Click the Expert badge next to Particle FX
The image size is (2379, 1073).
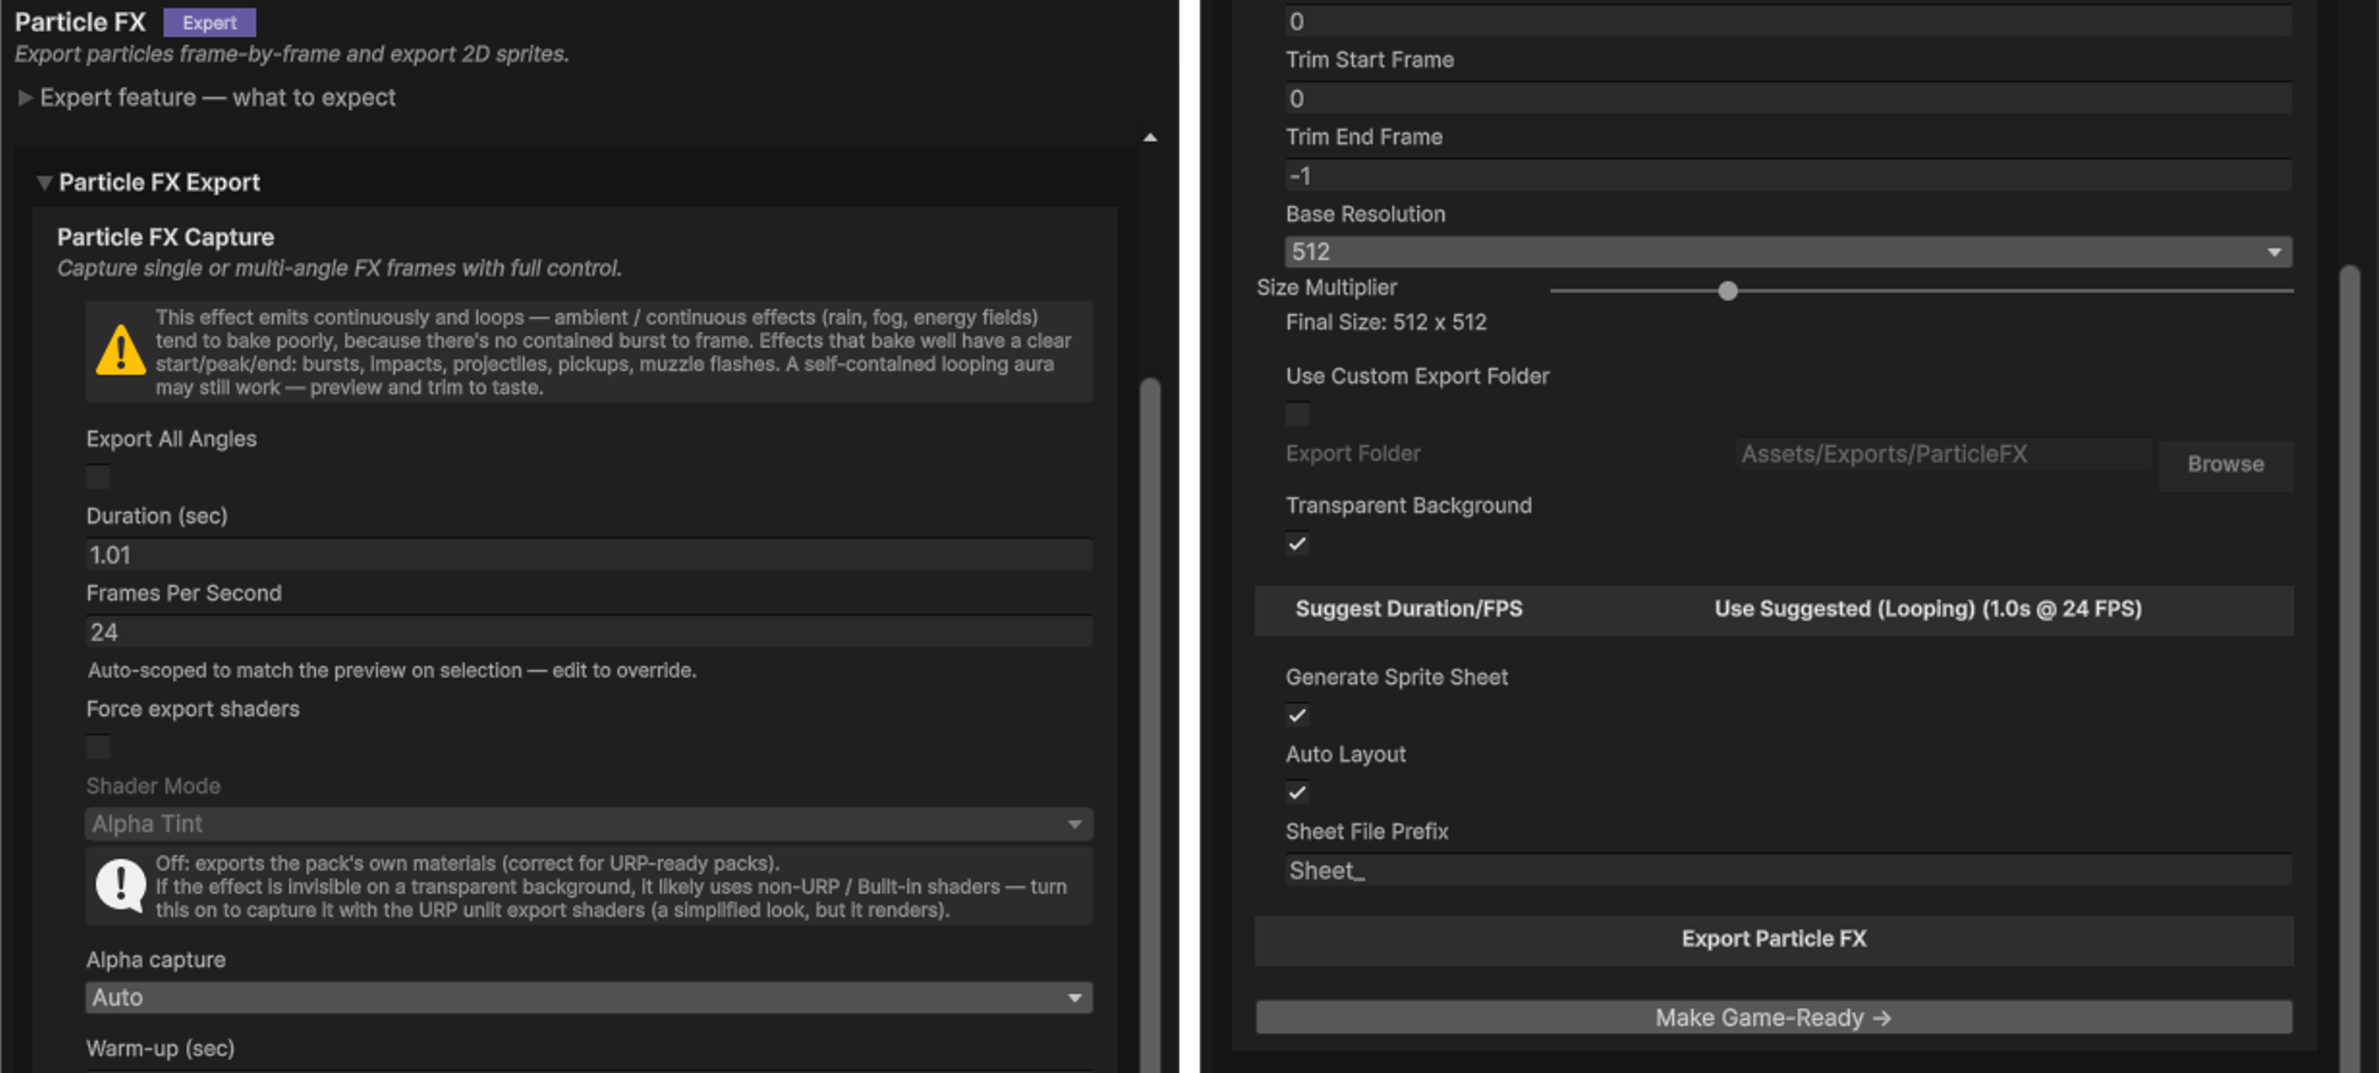click(x=210, y=22)
